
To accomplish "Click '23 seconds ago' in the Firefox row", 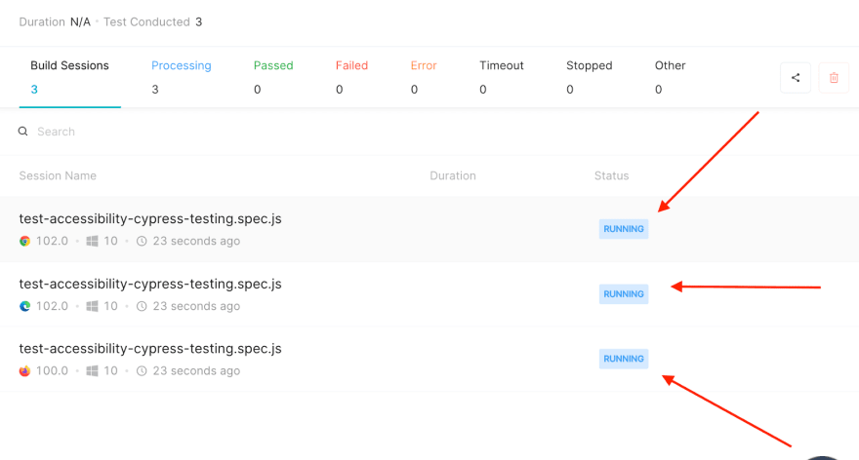I will pyautogui.click(x=196, y=371).
